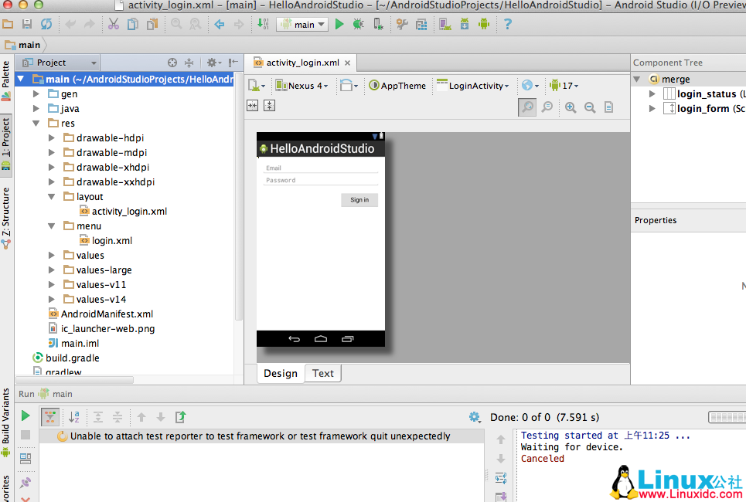Toggle the 1: Project side tool window
Screen dimensions: 746x502
pos(5,144)
